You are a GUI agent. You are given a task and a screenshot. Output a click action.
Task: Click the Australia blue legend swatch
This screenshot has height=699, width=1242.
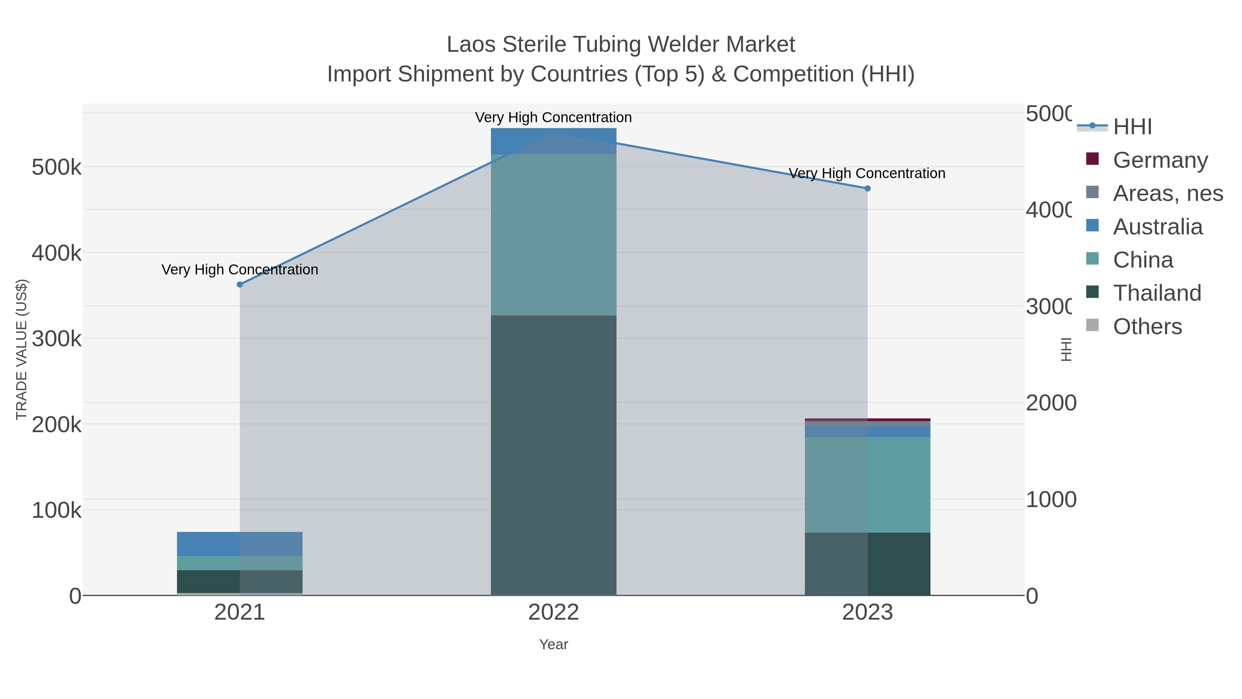click(x=1093, y=225)
